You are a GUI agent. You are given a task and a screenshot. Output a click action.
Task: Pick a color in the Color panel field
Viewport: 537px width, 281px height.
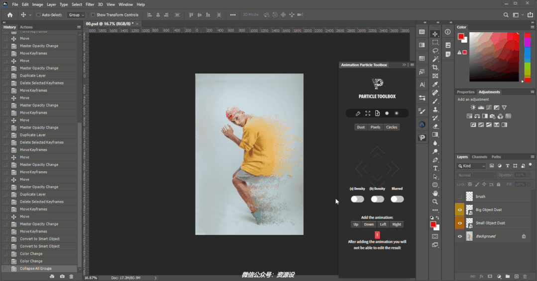click(494, 57)
